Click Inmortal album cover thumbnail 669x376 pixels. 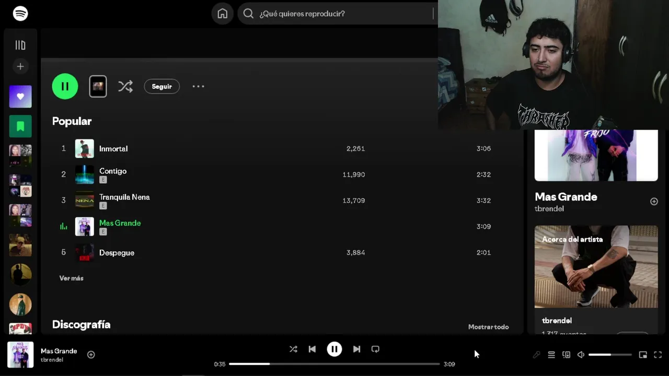pos(84,149)
